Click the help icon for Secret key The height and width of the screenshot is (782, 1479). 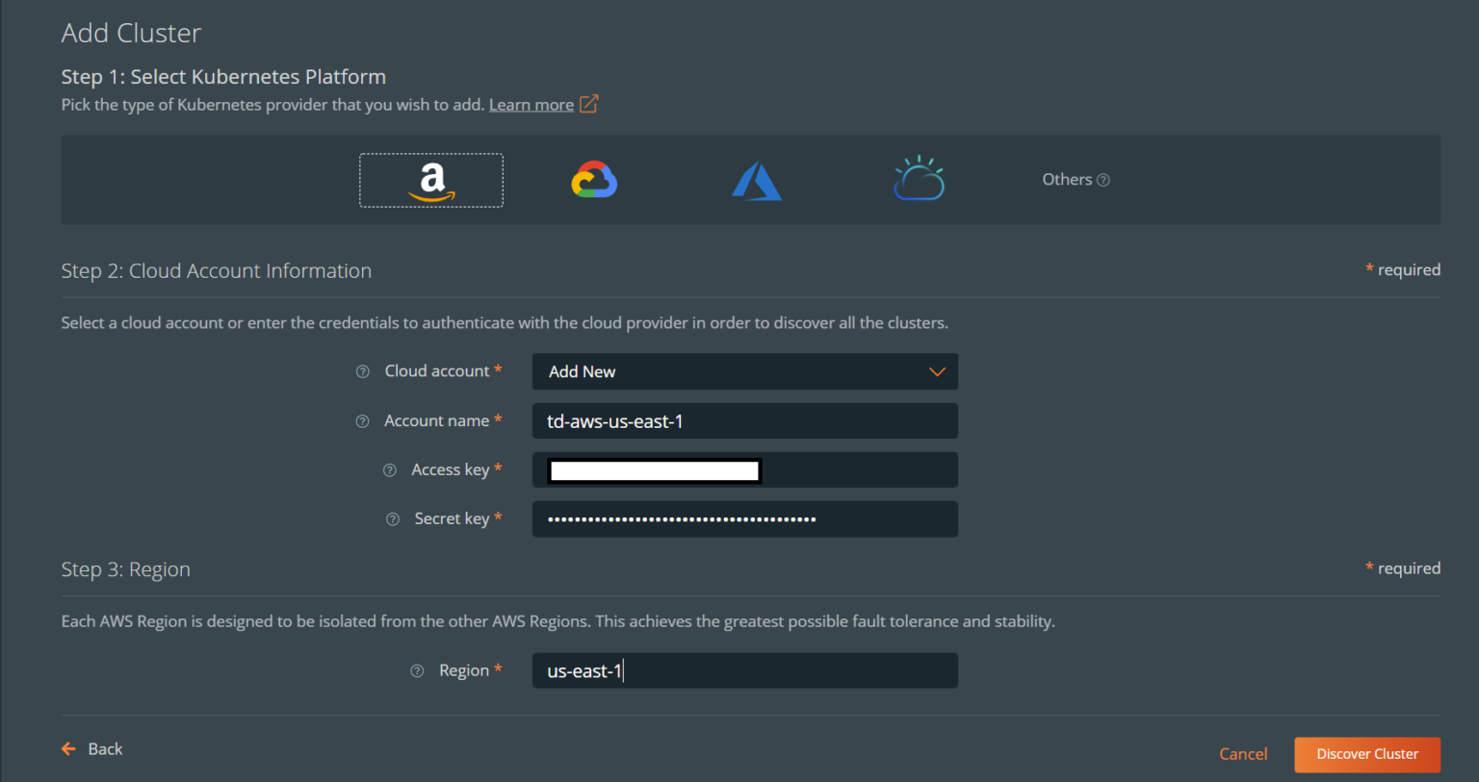pyautogui.click(x=393, y=519)
